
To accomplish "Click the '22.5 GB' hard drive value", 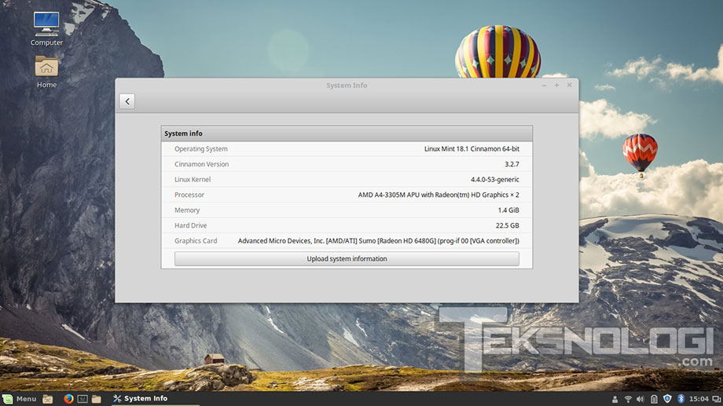I will (507, 225).
